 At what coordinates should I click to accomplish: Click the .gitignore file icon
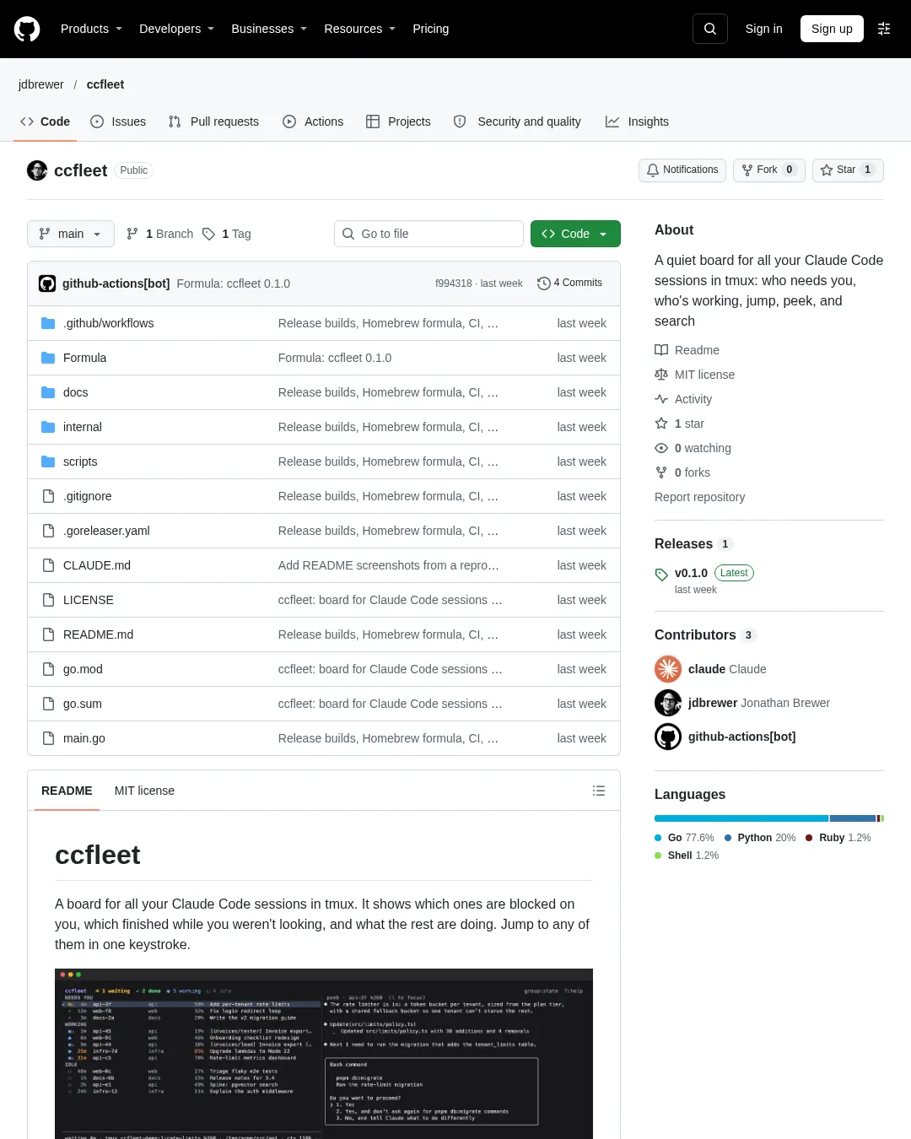click(48, 496)
